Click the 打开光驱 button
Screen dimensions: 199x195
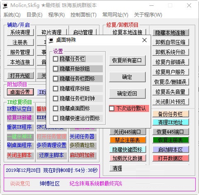20,76
